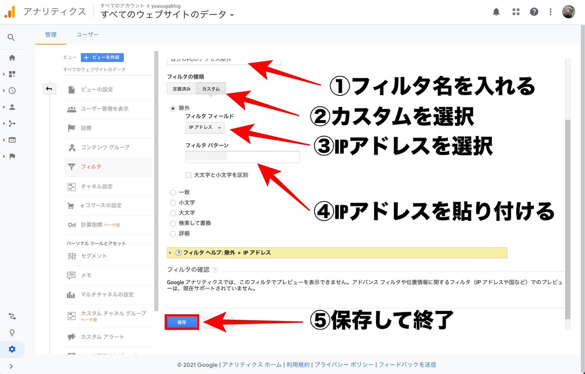Open the IP アドレス filter field dropdown

pos(205,128)
